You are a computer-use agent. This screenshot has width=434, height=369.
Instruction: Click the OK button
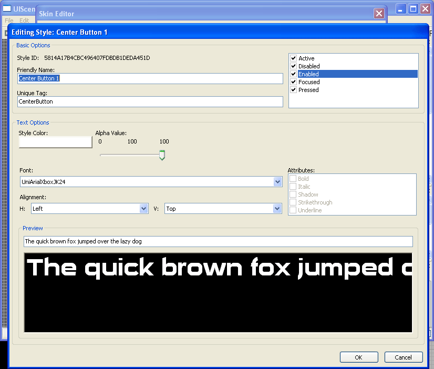[x=359, y=357]
